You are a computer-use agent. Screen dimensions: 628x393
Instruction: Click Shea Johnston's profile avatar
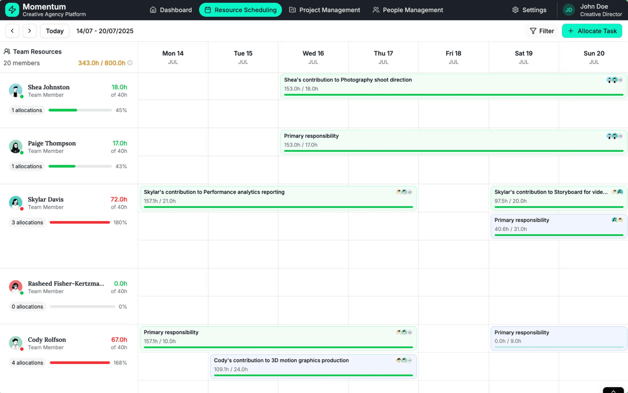[x=16, y=90]
